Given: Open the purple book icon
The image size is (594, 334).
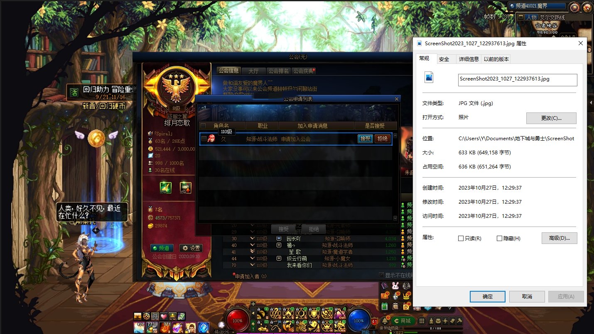Looking at the screenshot, I should (x=385, y=286).
